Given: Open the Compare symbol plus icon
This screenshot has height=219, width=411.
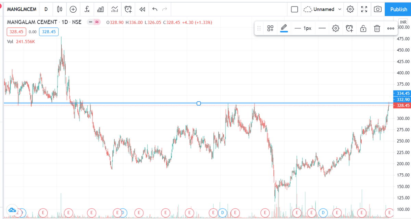Looking at the screenshot, I should [x=73, y=9].
